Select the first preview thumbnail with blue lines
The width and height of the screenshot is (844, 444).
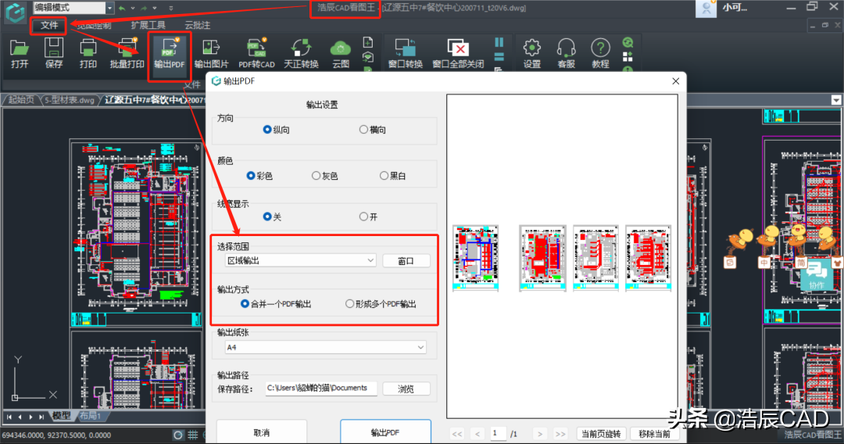click(x=475, y=258)
